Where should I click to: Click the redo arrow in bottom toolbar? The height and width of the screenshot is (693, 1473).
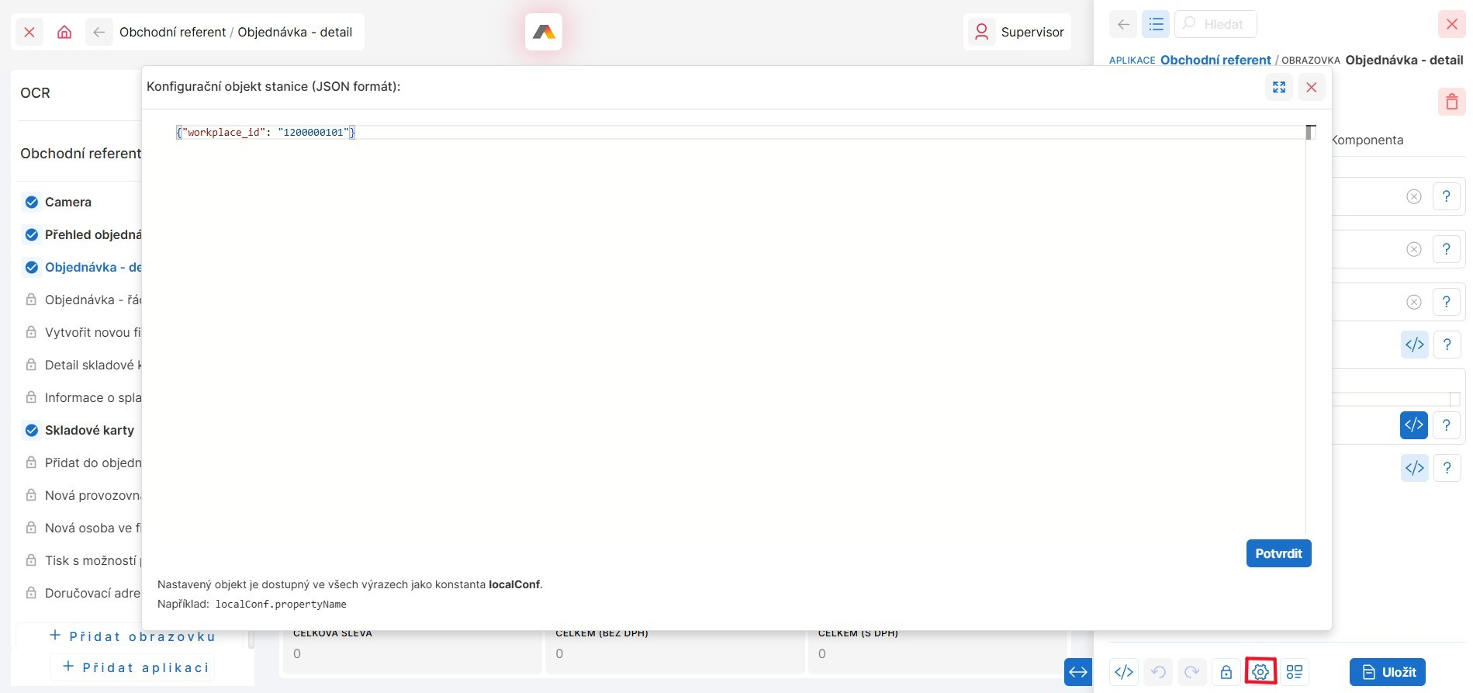1192,672
